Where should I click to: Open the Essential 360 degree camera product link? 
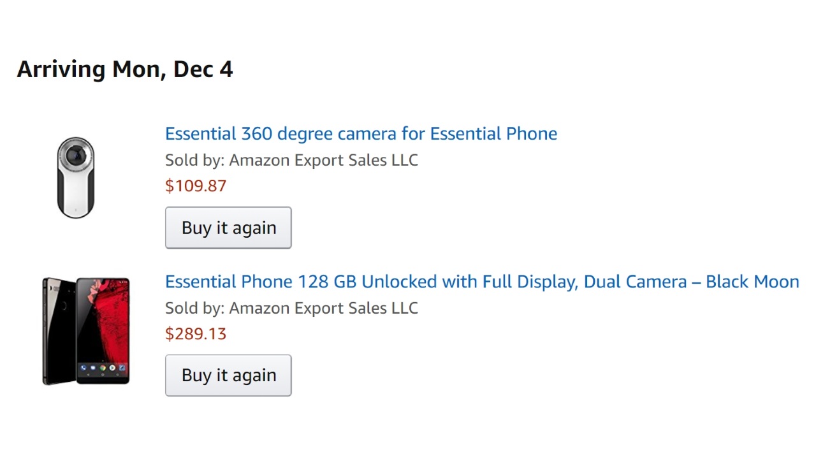point(361,134)
